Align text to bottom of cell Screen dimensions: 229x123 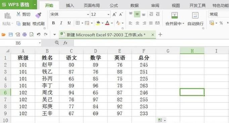point(144,14)
